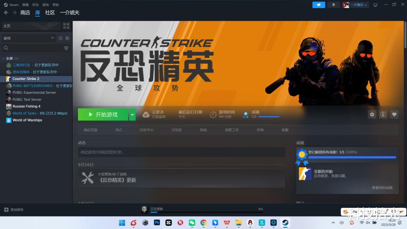Open the wrench update news icon

point(87,178)
